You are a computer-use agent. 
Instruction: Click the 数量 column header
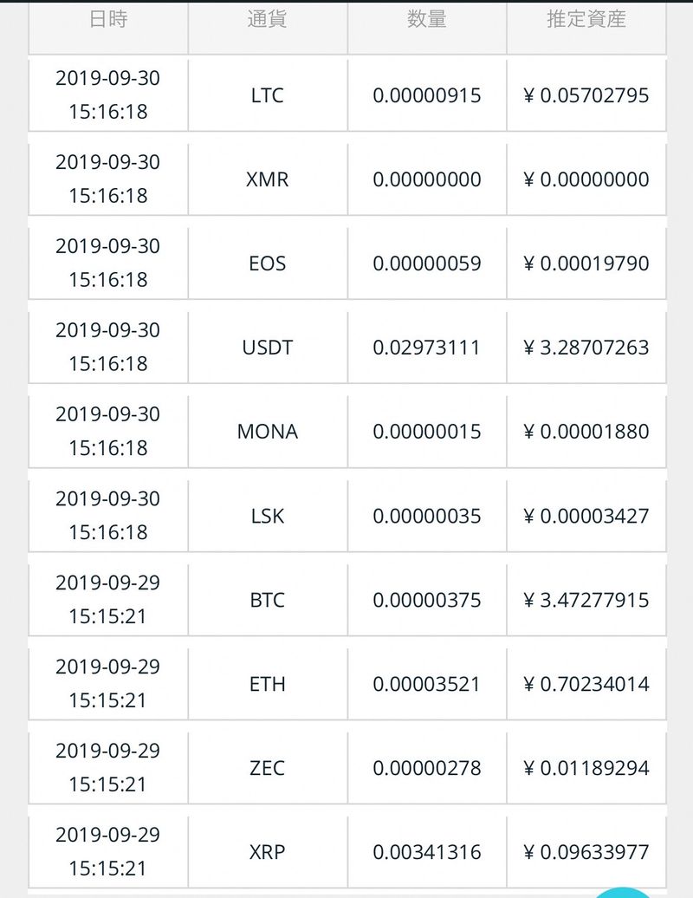(427, 19)
